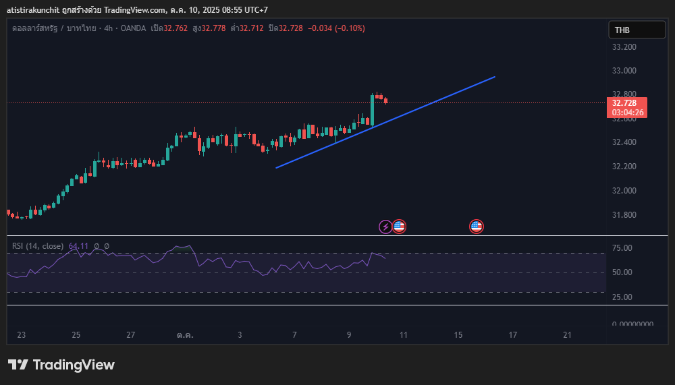675x385 pixels.
Task: Click the 33.000 level on the price axis
Action: pos(624,71)
